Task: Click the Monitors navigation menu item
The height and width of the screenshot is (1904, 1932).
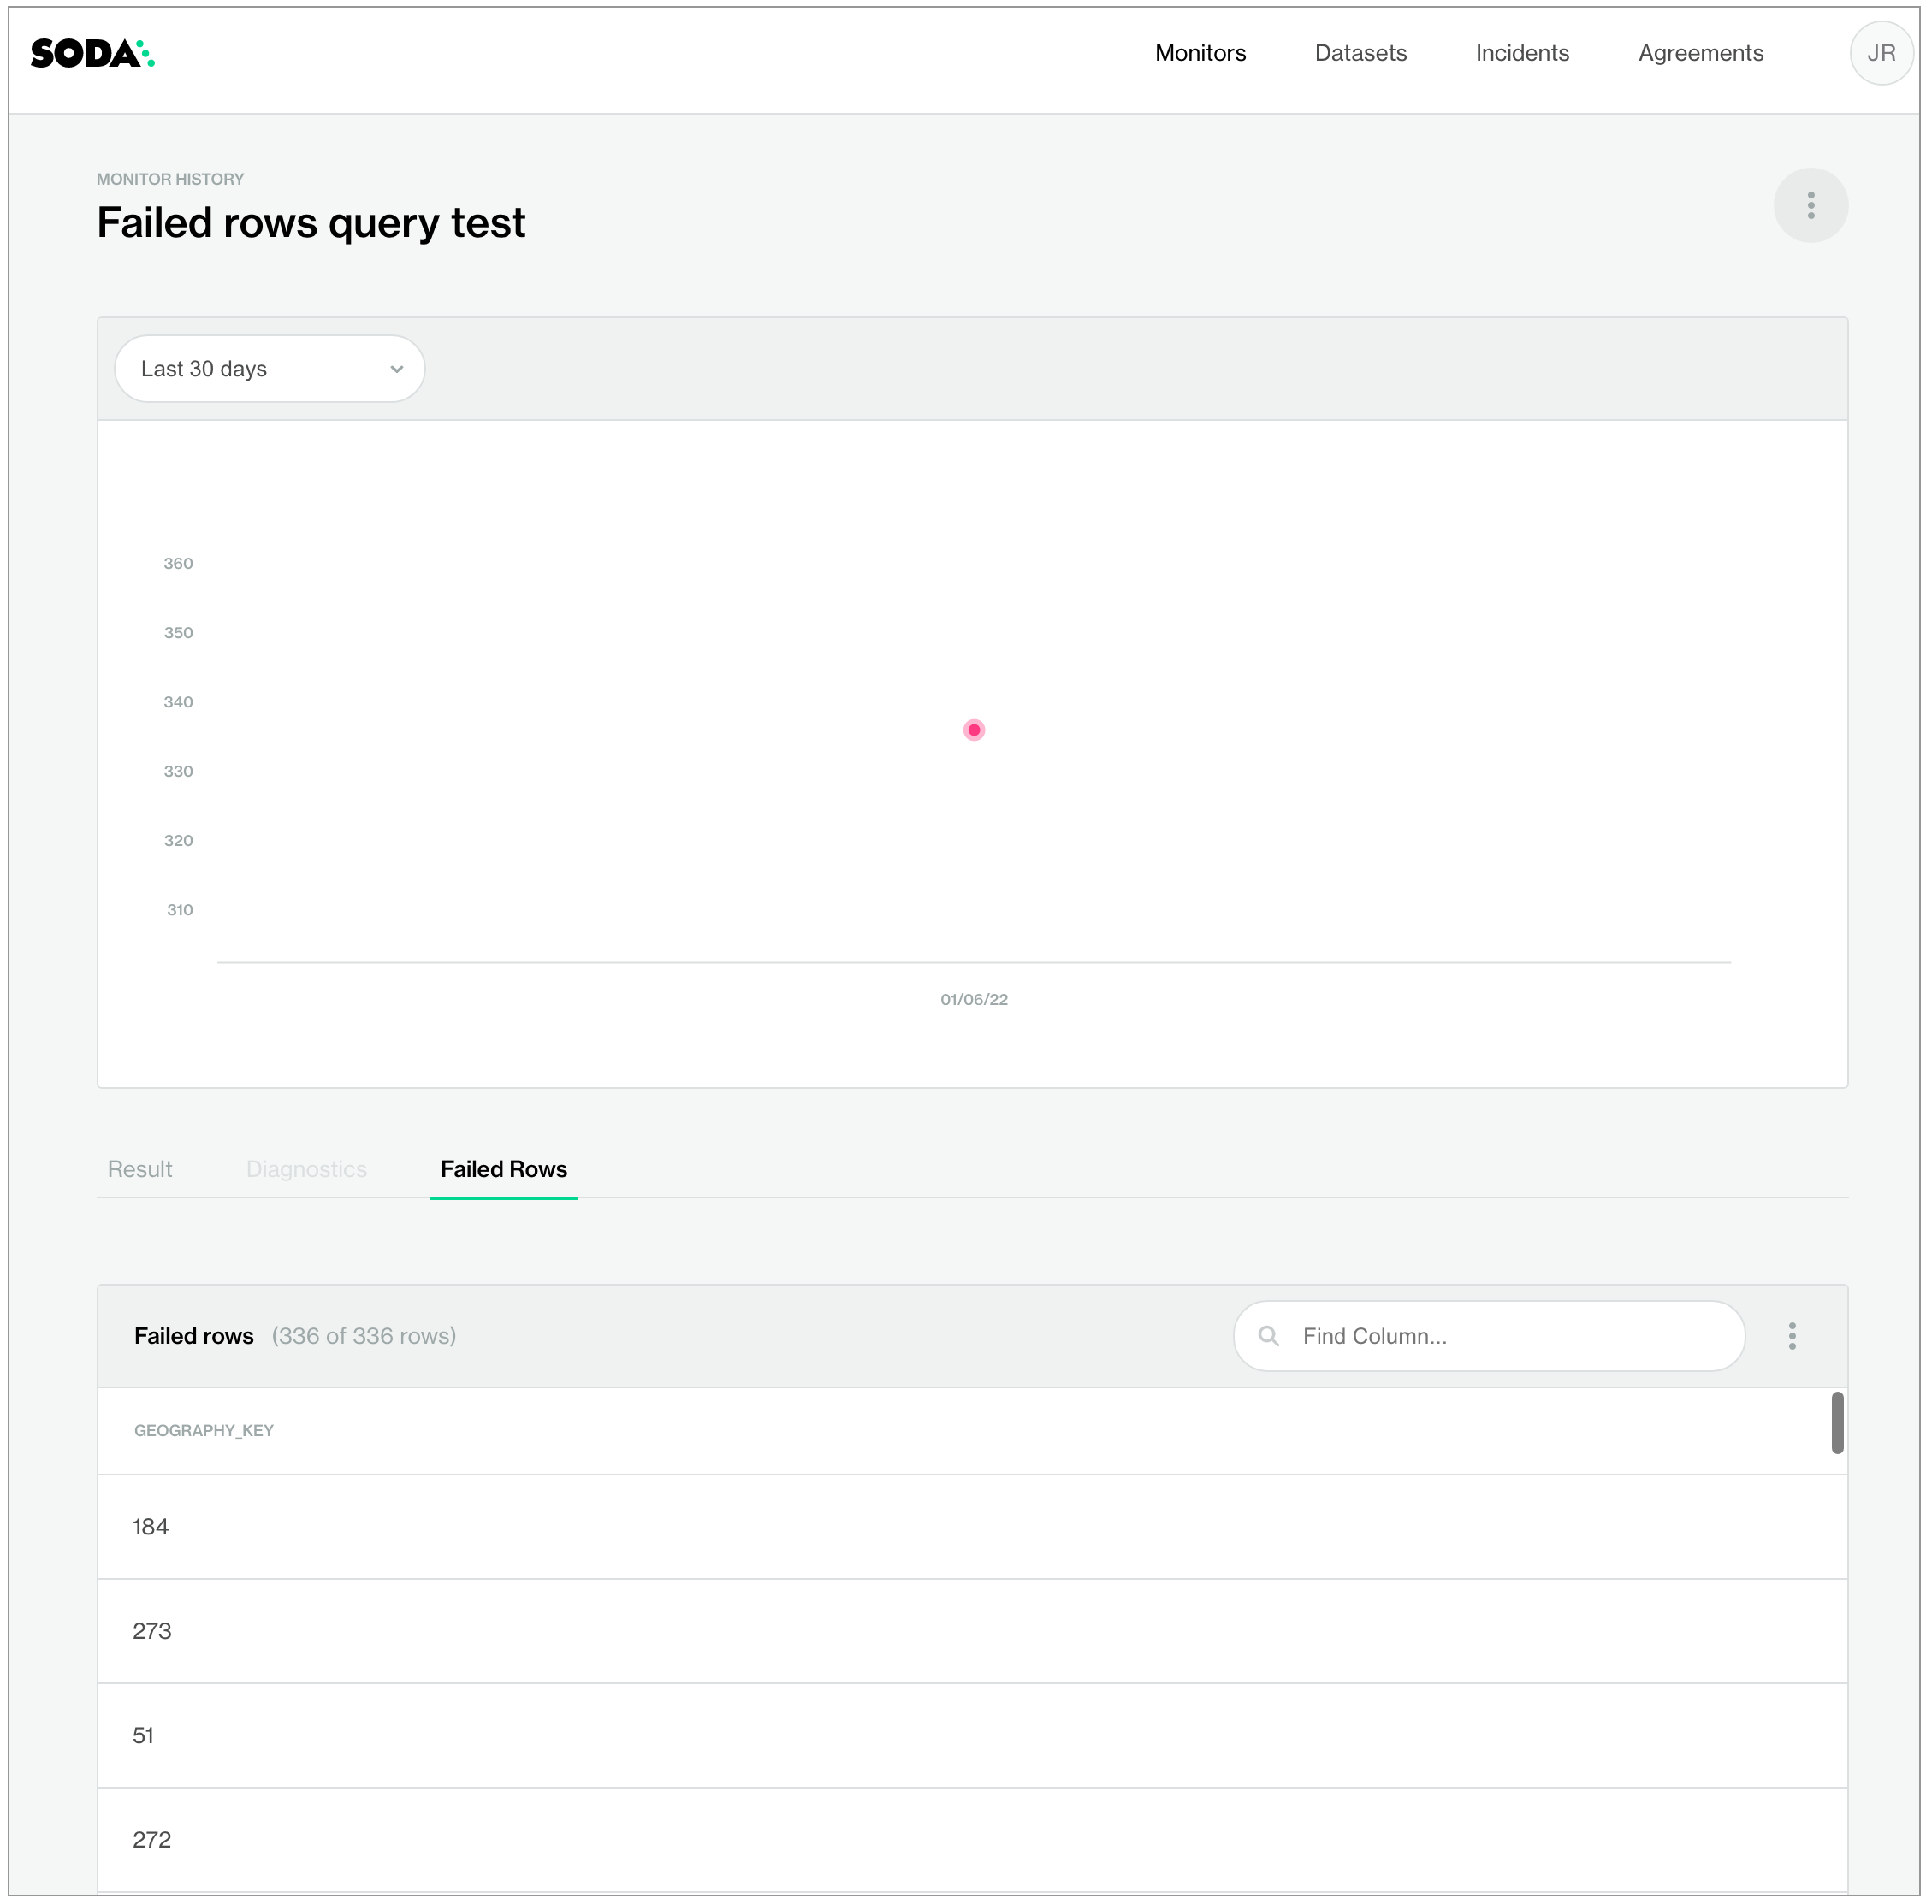Action: (x=1201, y=54)
